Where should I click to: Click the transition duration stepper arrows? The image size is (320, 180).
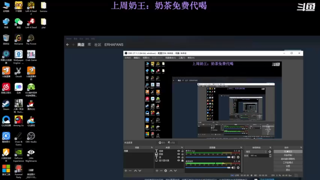pyautogui.click(x=270, y=156)
